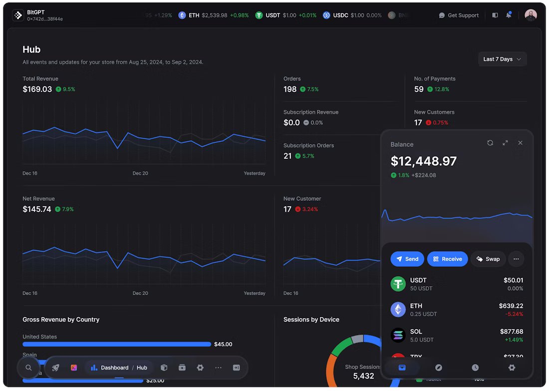The height and width of the screenshot is (391, 549).
Task: Click the Orders count 198
Action: click(290, 89)
